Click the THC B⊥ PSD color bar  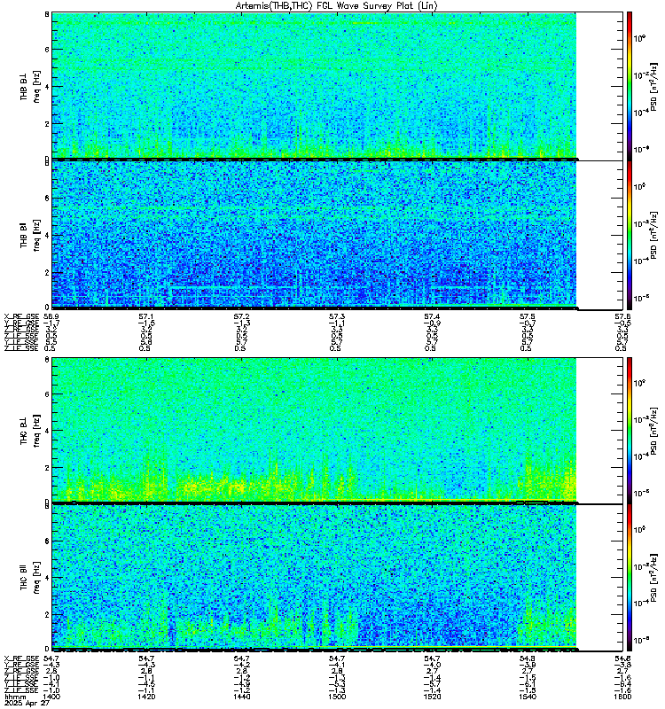pos(630,430)
